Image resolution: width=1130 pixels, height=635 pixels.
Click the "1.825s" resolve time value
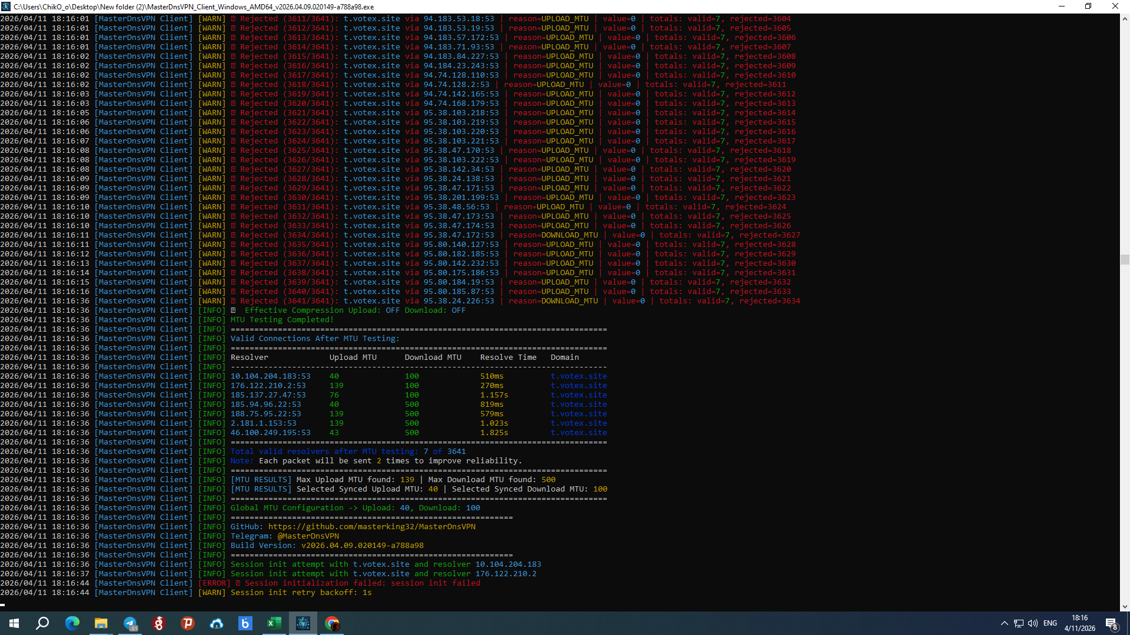494,433
